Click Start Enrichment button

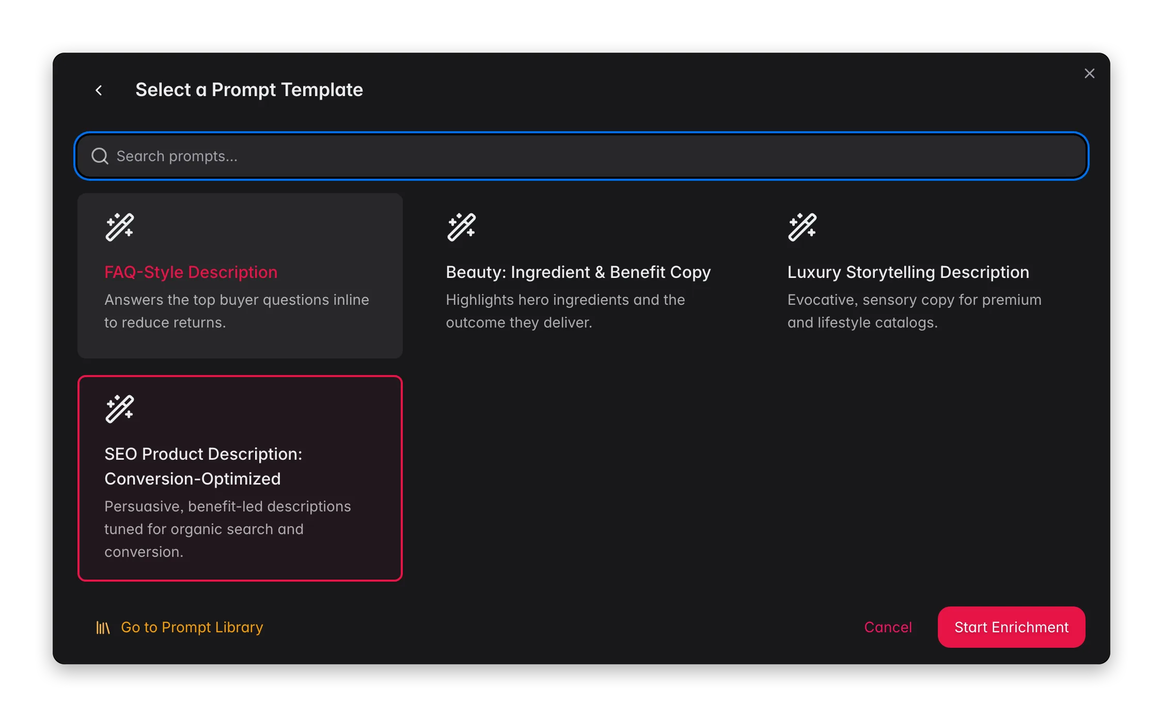[1011, 627]
